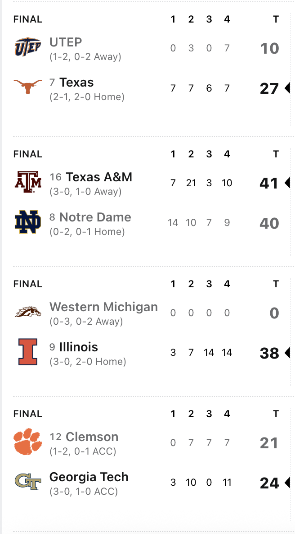Click the Western Michigan Broncos logo
The width and height of the screenshot is (295, 534).
point(28,312)
